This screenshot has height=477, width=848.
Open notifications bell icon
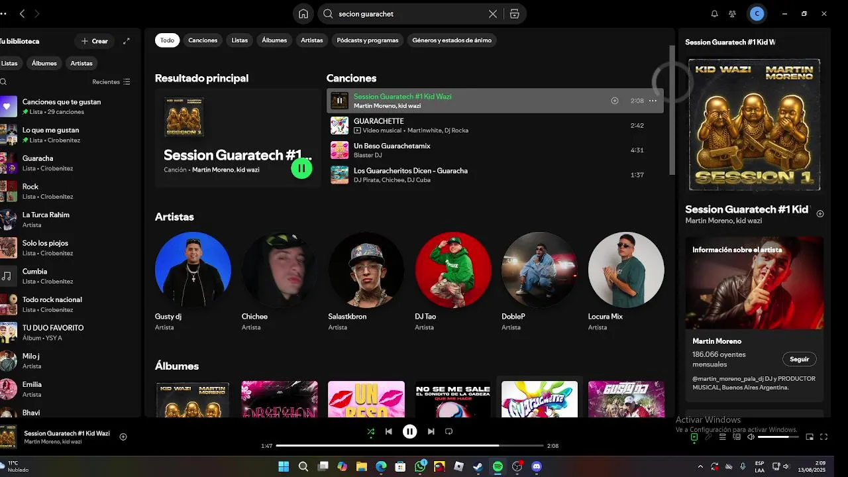click(714, 13)
